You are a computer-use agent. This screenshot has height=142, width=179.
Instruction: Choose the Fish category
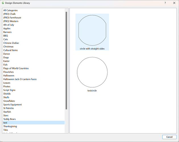click(34, 65)
